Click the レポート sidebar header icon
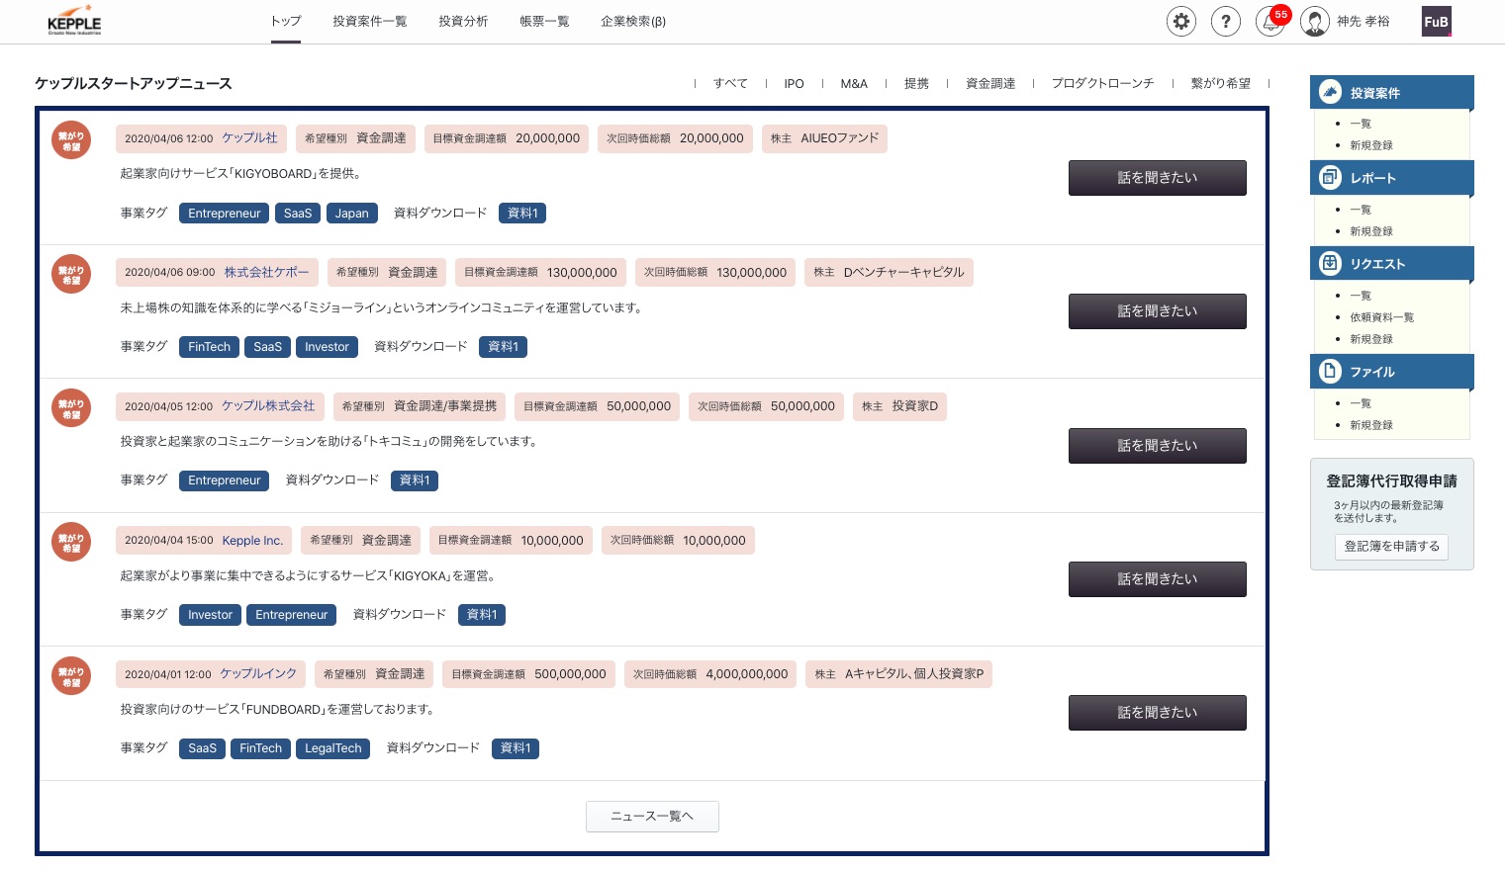The width and height of the screenshot is (1505, 870). pos(1331,178)
